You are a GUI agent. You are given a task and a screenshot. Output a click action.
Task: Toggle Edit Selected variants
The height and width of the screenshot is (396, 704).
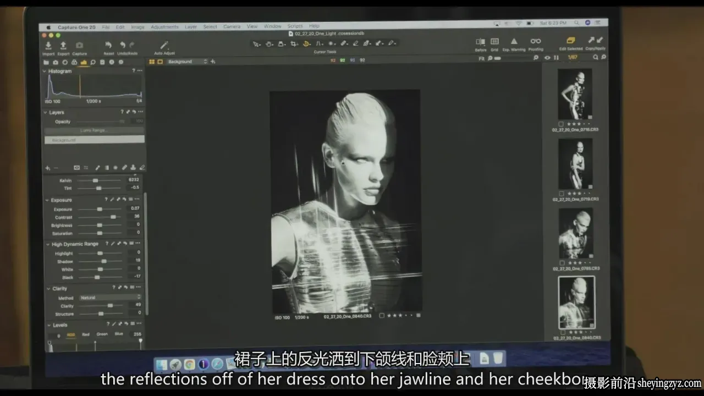(570, 41)
